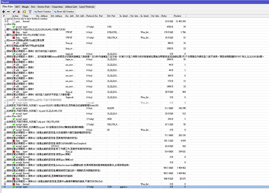The width and height of the screenshot is (269, 193).
Task: Click add-to-list icon on rule 4
Action: [x=13, y=43]
